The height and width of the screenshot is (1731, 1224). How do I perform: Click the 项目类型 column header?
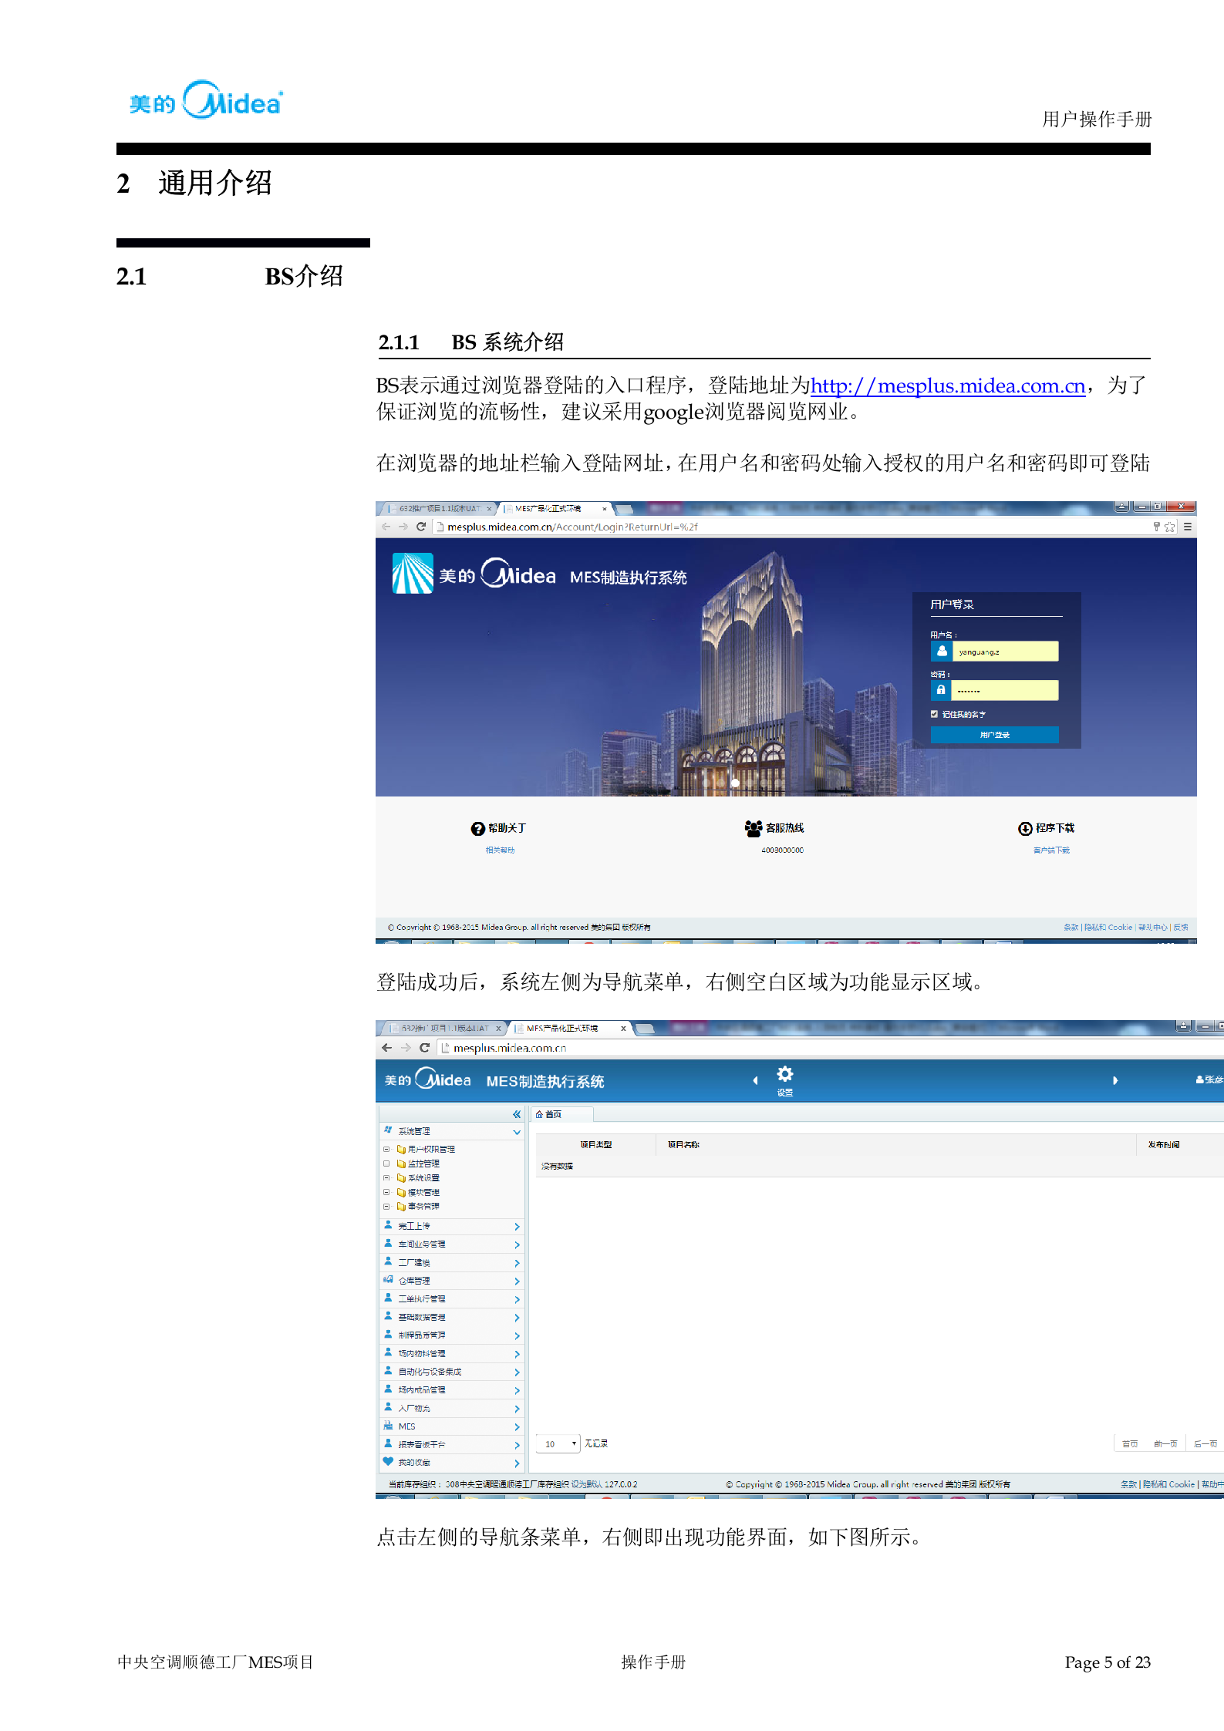(x=596, y=1144)
